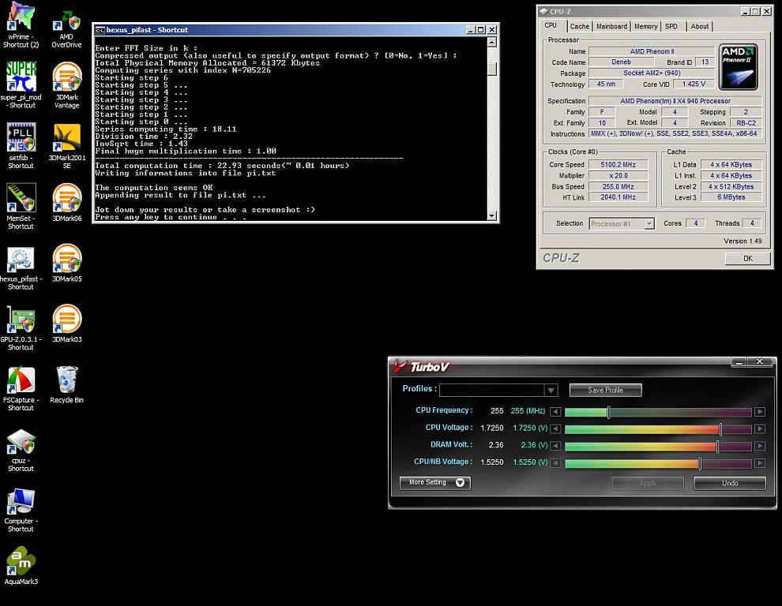Select cpuz shortcut desktop icon
Viewport: 782px width, 606px height.
[21, 449]
